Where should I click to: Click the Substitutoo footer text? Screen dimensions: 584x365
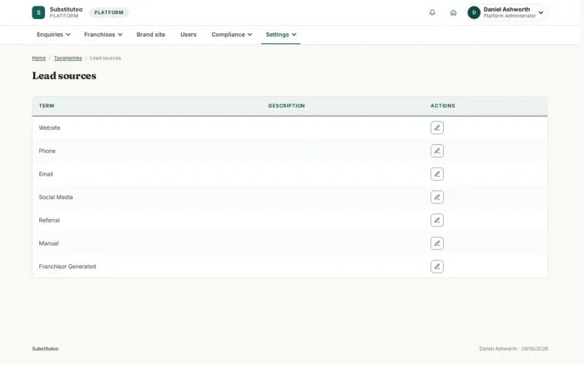click(45, 348)
